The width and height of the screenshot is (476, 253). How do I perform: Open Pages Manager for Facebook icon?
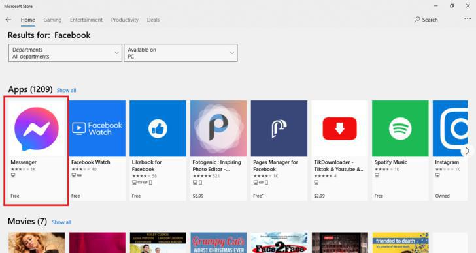[x=279, y=128]
